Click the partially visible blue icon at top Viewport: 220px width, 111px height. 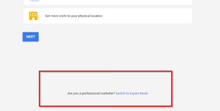point(34,1)
